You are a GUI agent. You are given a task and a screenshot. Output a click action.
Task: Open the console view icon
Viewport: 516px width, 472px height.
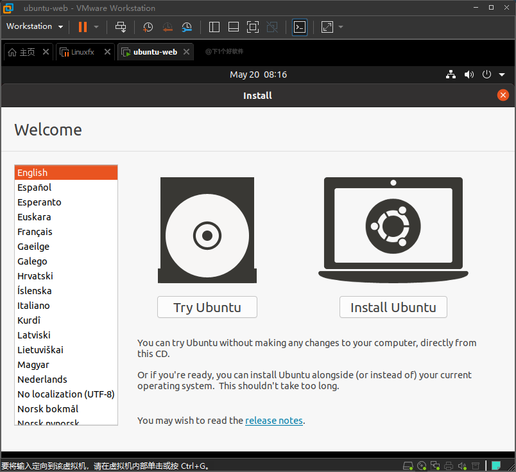tap(299, 27)
